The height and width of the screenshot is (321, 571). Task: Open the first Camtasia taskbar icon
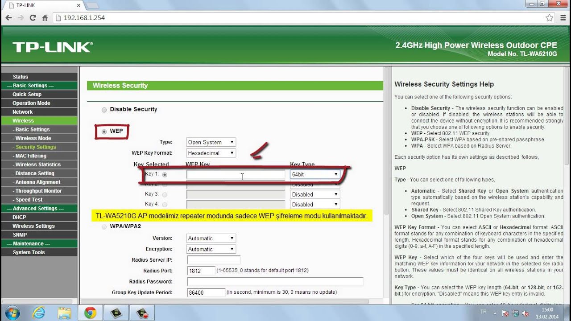click(x=116, y=313)
